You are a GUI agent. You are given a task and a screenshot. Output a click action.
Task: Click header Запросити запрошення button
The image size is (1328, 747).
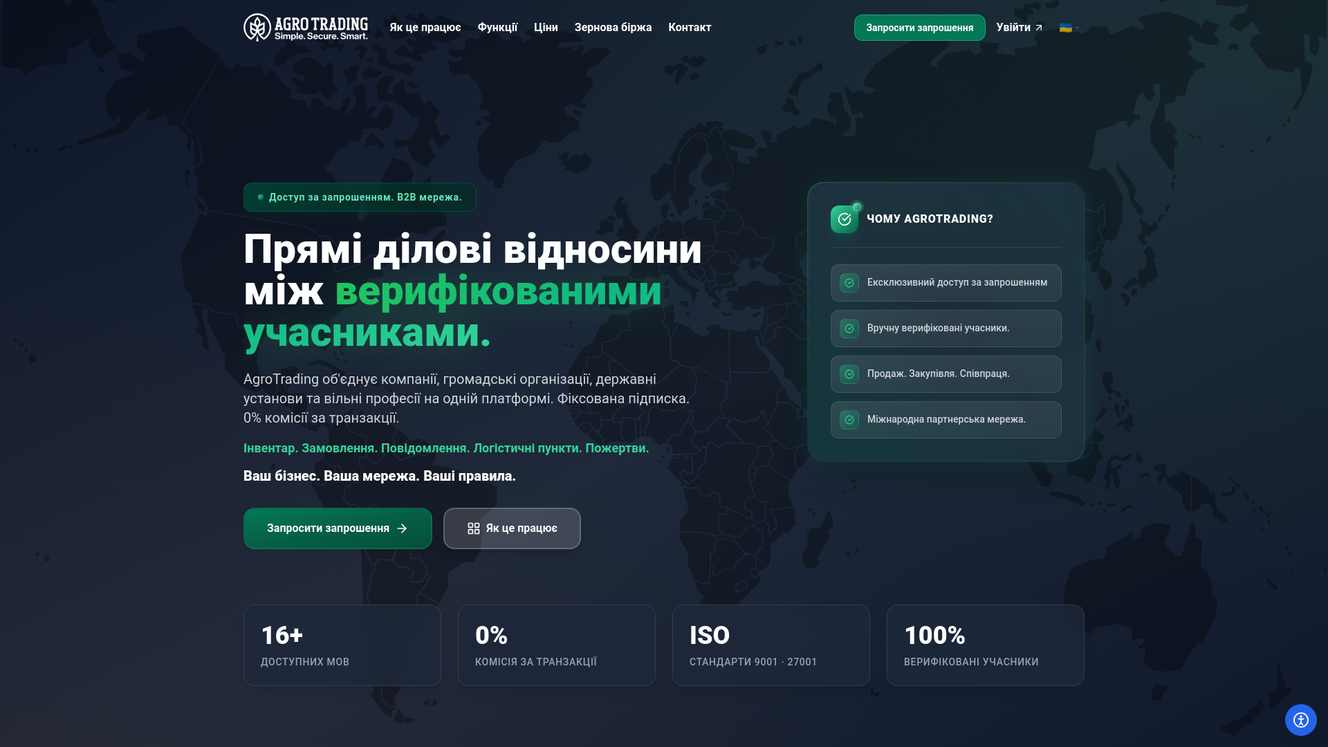click(x=920, y=28)
